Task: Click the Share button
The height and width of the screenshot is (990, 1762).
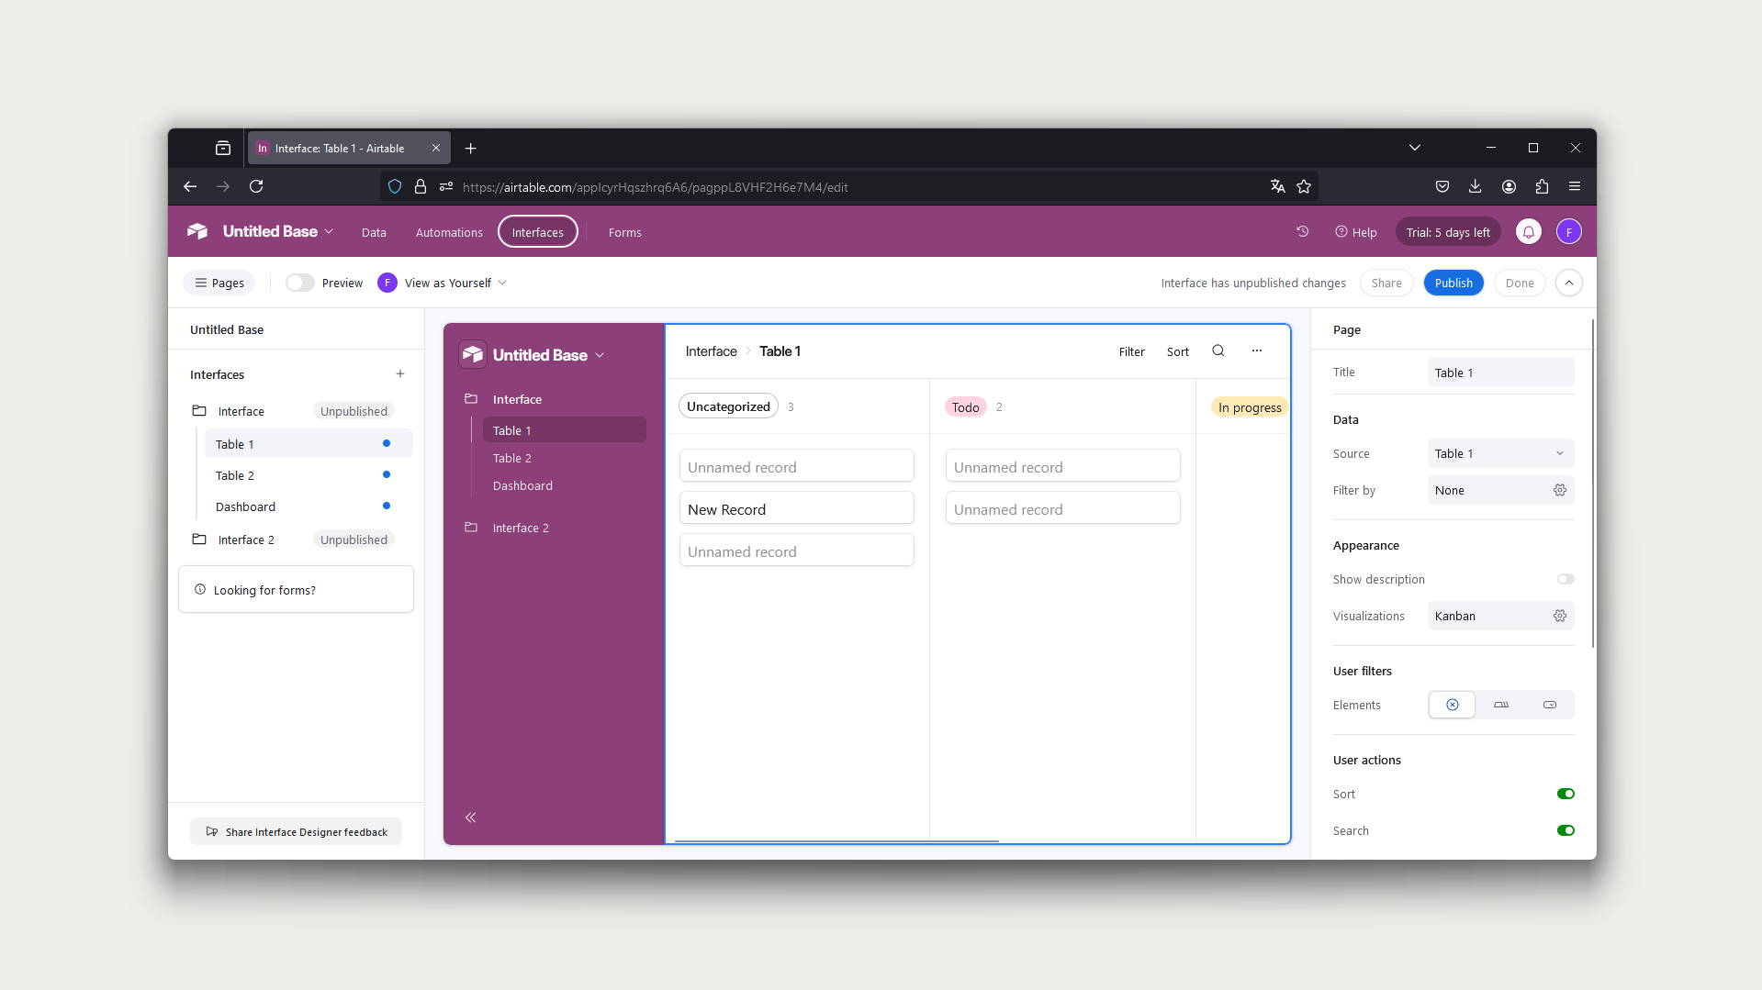Action: [x=1386, y=283]
